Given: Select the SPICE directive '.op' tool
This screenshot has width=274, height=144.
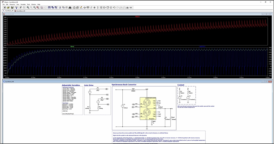Looking at the screenshot, I should 131,7.
